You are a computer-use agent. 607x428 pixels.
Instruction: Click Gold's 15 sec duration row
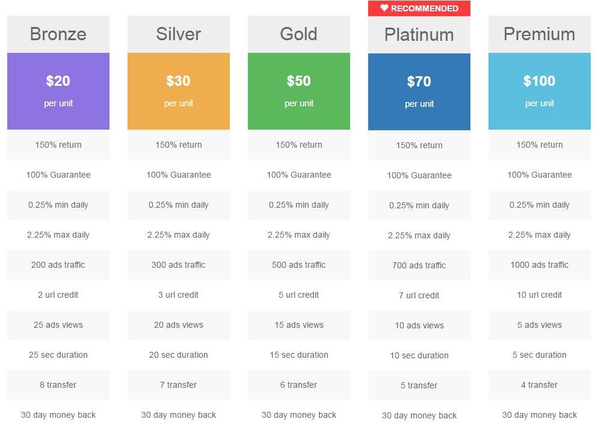click(299, 355)
